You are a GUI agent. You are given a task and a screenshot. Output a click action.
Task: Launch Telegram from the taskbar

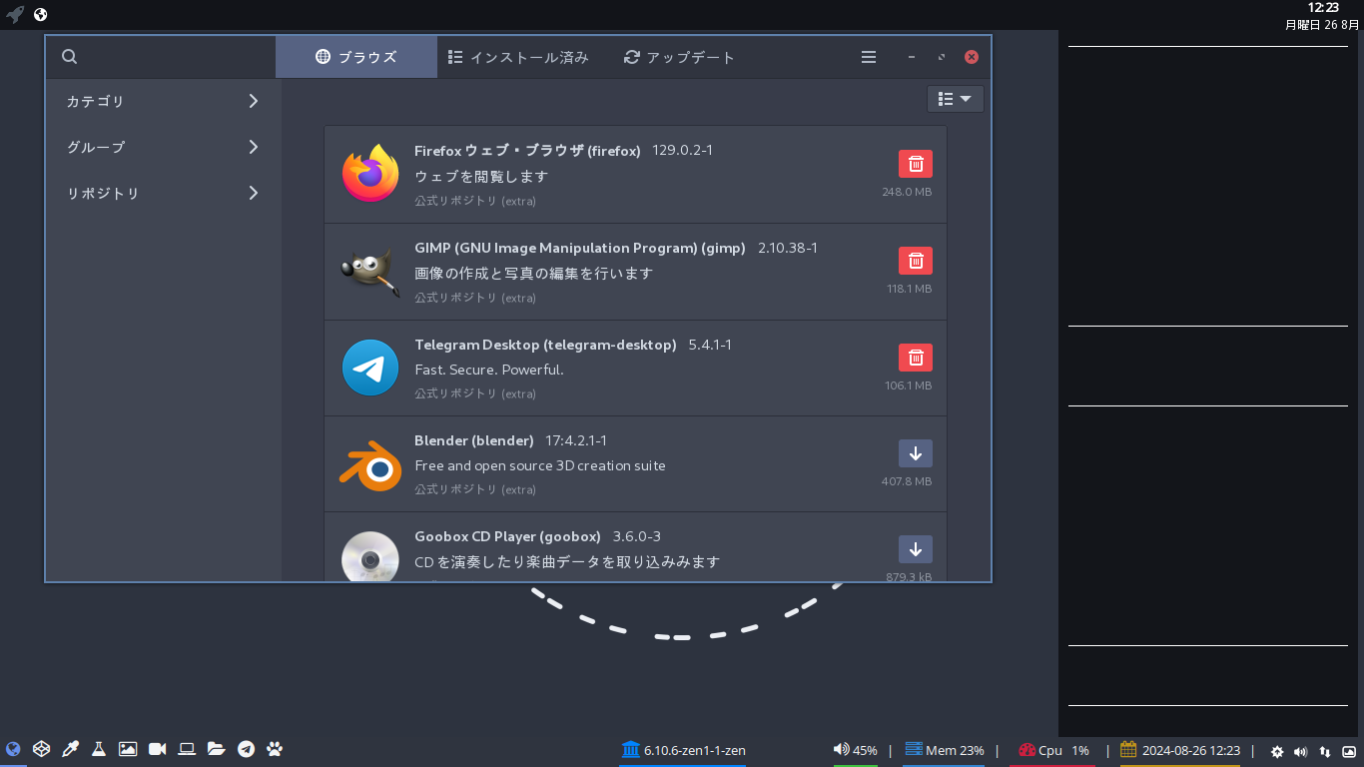coord(246,749)
